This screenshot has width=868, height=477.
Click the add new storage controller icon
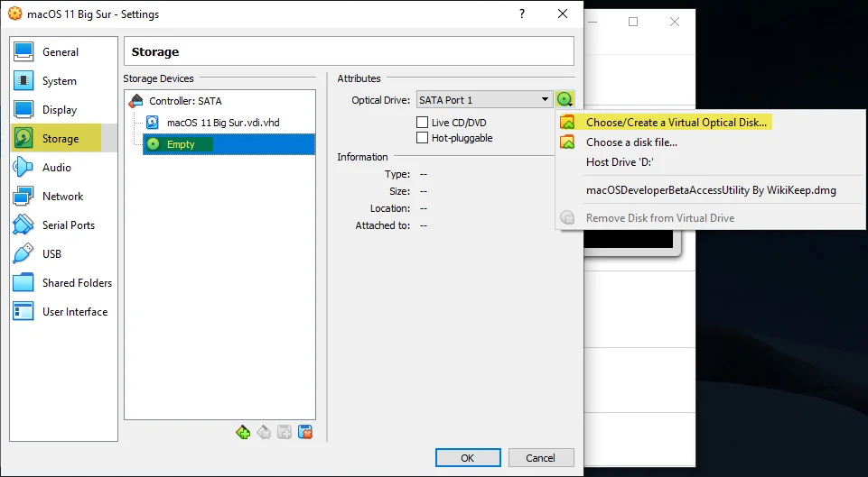tap(242, 432)
